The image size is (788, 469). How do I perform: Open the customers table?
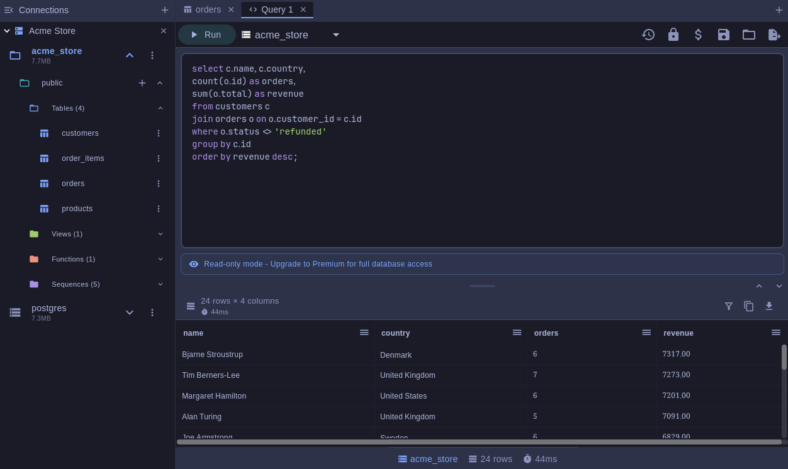click(x=80, y=133)
